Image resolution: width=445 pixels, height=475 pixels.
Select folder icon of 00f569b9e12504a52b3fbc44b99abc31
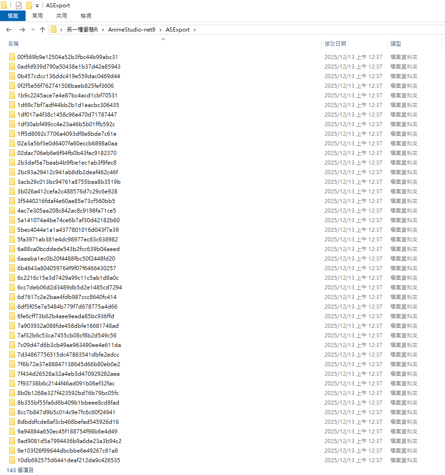[x=12, y=57]
